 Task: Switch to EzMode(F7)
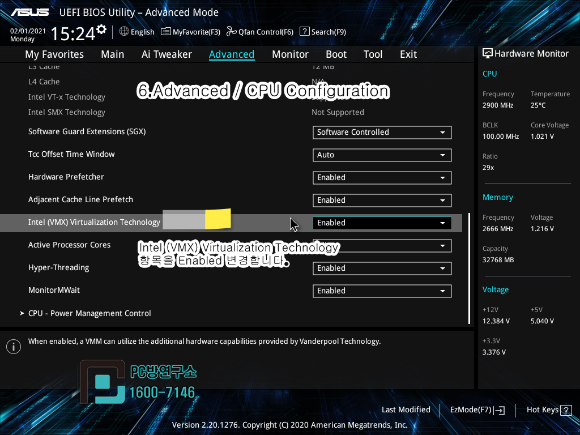click(x=471, y=410)
